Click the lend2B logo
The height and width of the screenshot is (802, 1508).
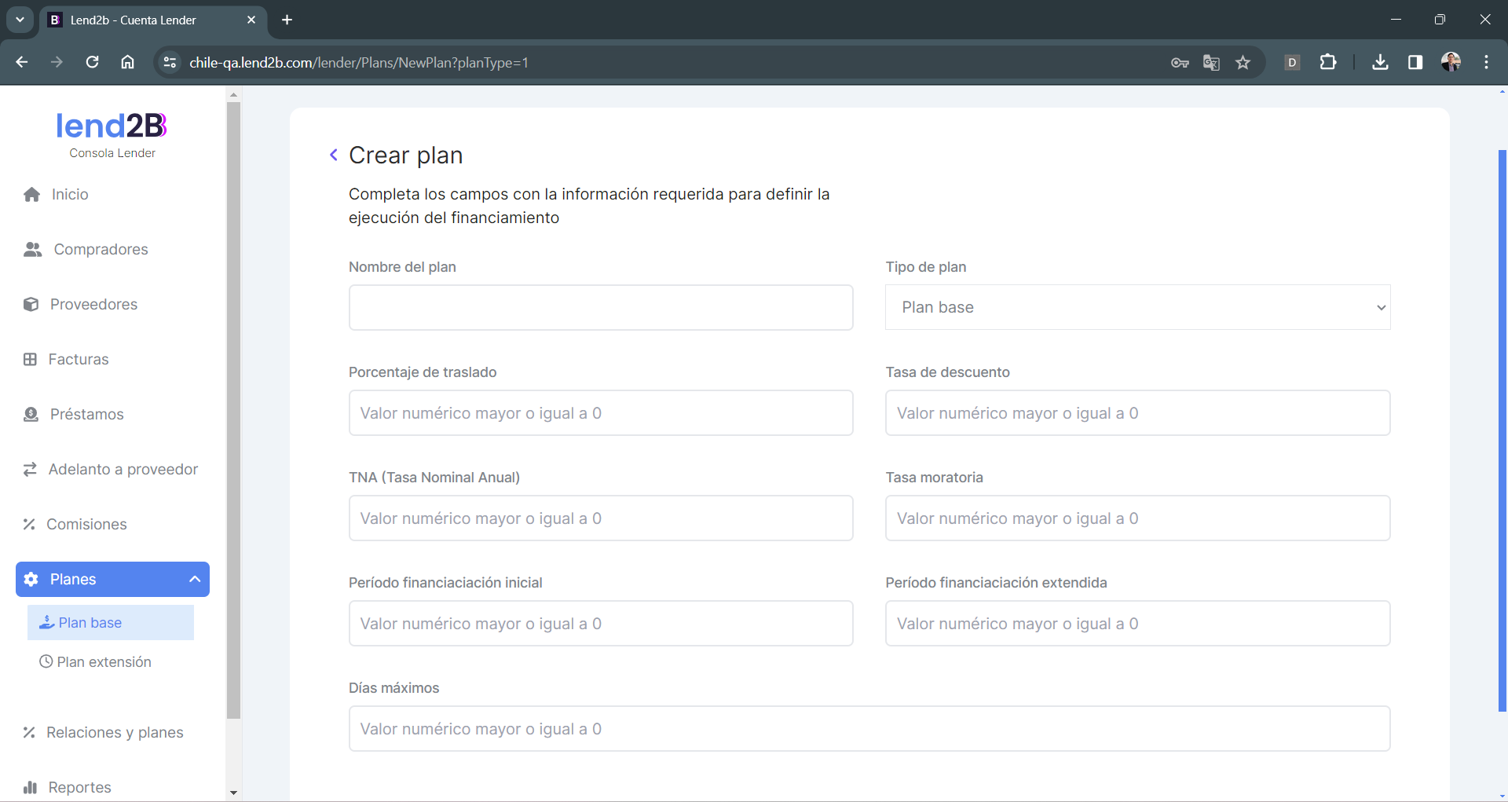[x=112, y=126]
